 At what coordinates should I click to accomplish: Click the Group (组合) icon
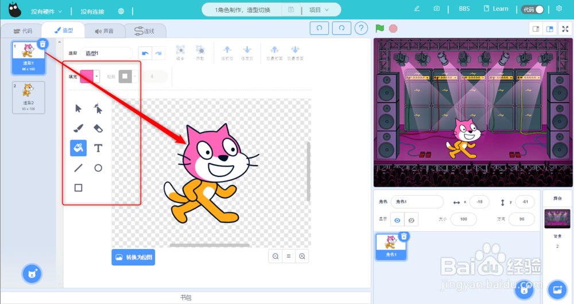point(180,53)
